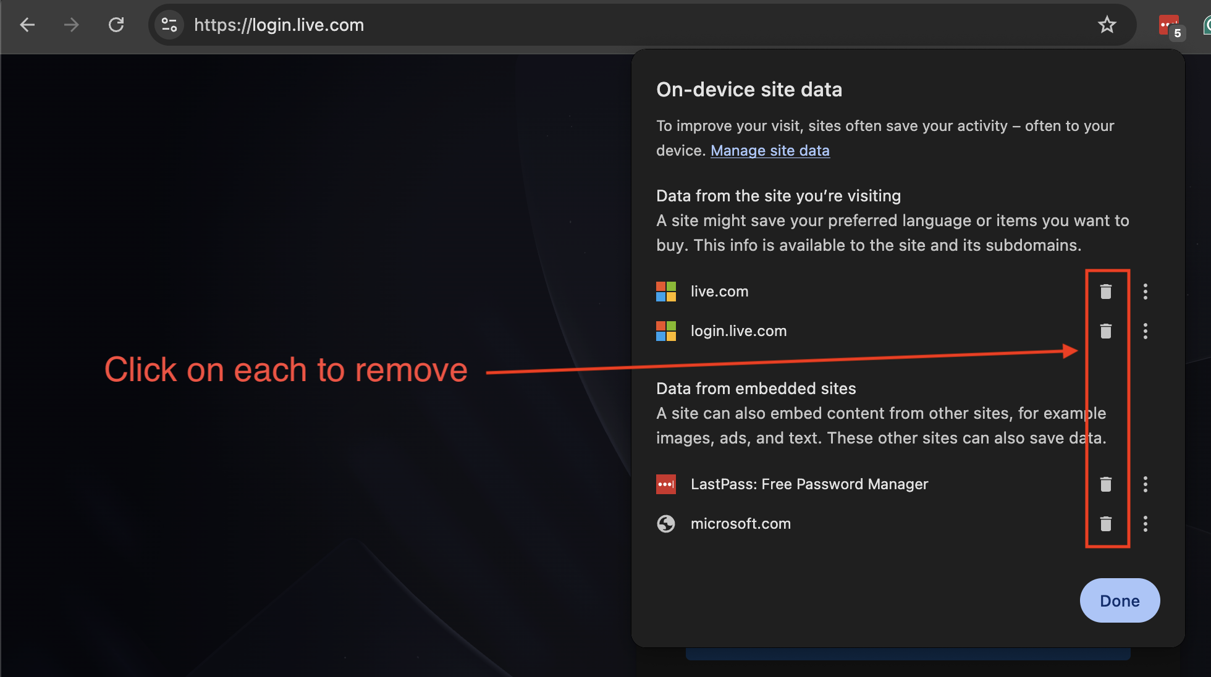
Task: Delete site data for login.live.com
Action: tap(1105, 331)
